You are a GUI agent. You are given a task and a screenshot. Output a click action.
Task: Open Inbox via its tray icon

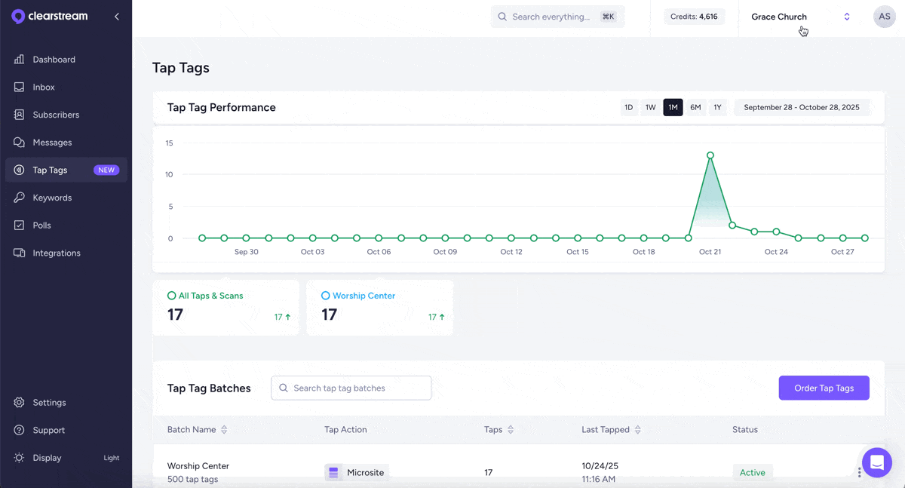pyautogui.click(x=19, y=87)
